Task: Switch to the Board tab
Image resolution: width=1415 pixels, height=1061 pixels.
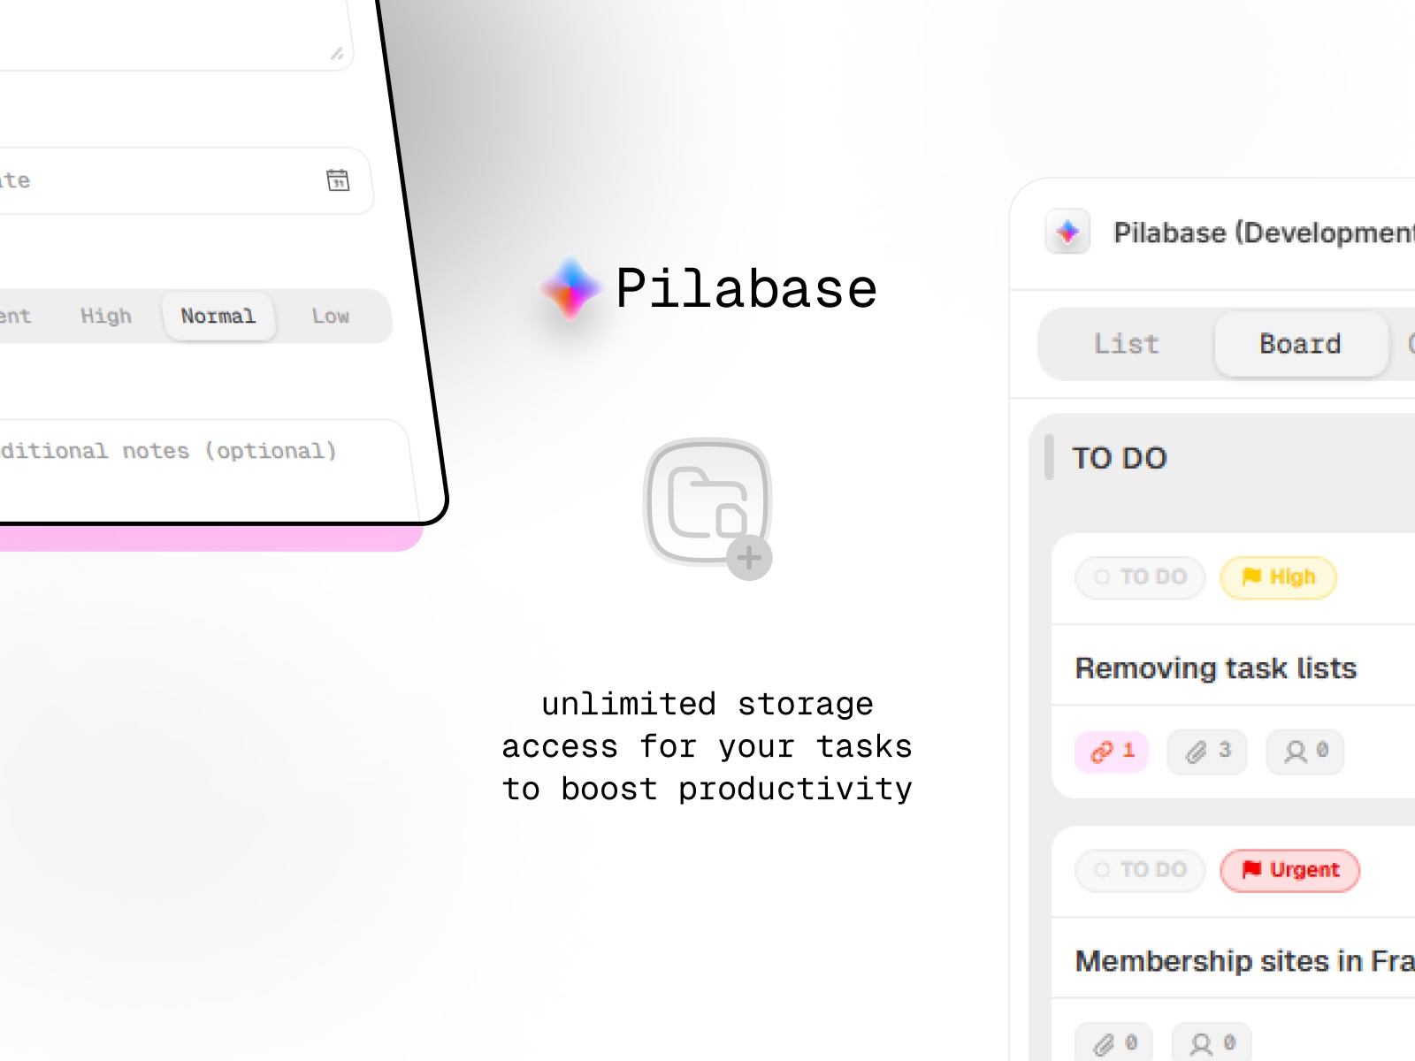Action: tap(1300, 344)
